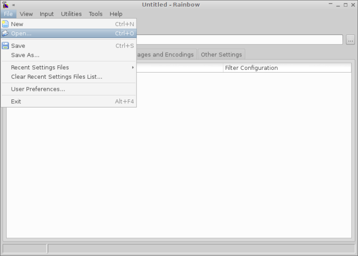Screen dimensions: 358x256
Task: Click the Filter Configuration column header
Action: pyautogui.click(x=287, y=68)
